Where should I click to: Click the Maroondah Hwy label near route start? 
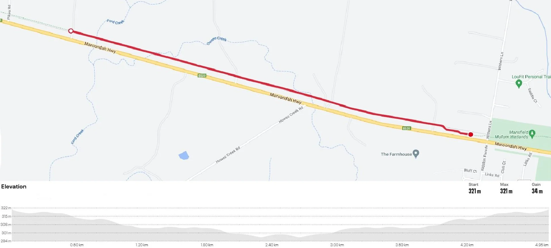[x=100, y=47]
